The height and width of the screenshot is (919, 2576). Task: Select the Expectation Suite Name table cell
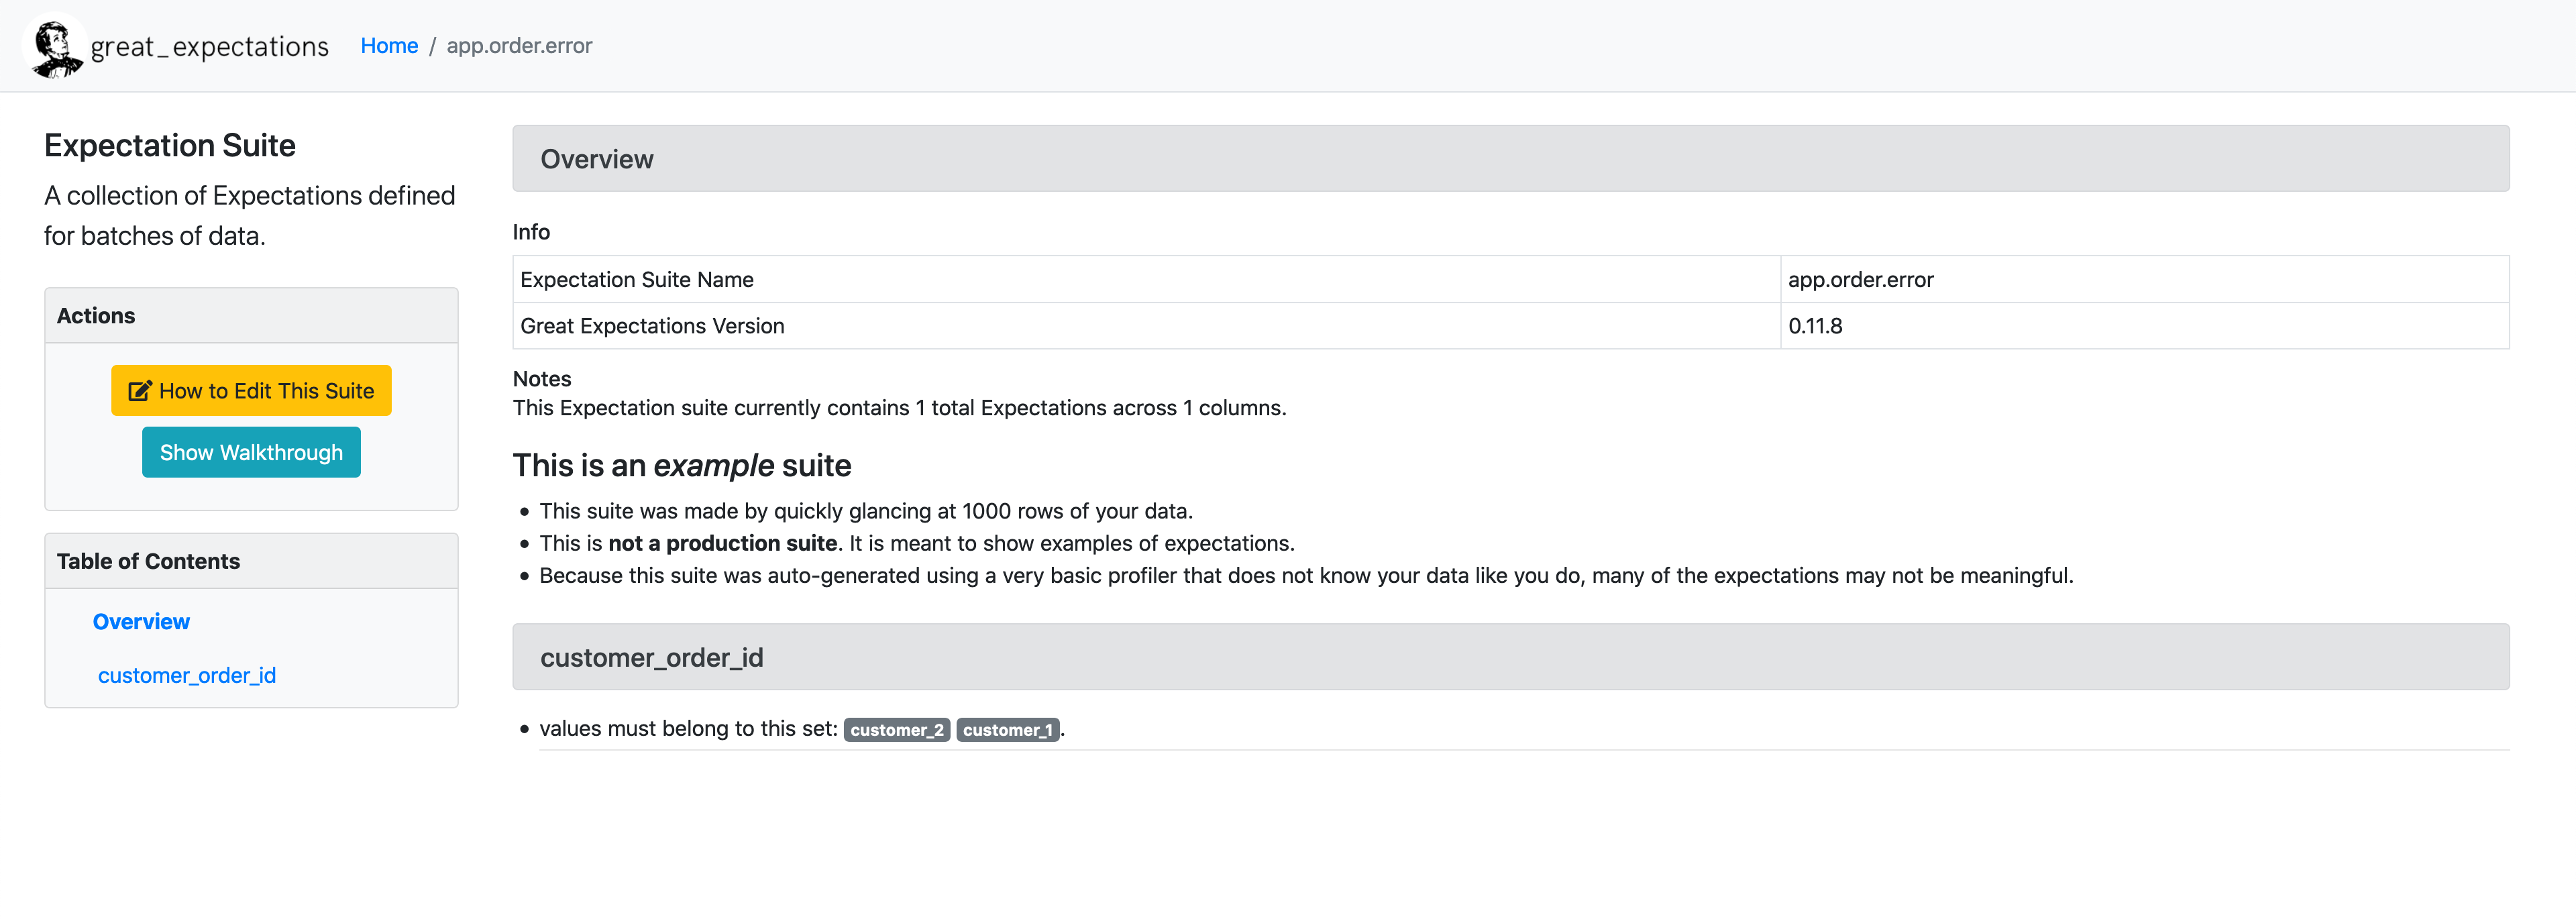tap(637, 280)
